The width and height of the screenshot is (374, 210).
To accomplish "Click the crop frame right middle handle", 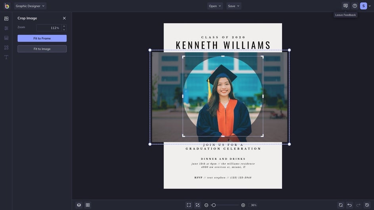I will (x=263, y=96).
